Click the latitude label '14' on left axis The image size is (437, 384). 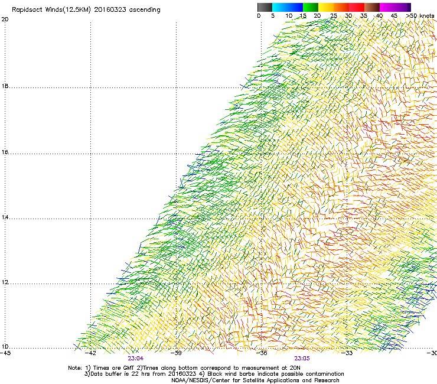point(5,217)
